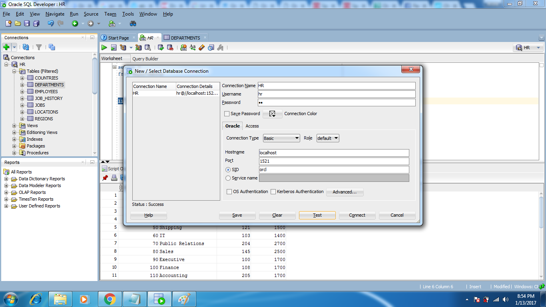The image size is (546, 307).
Task: Check the OS Authentication checkbox
Action: [x=229, y=192]
